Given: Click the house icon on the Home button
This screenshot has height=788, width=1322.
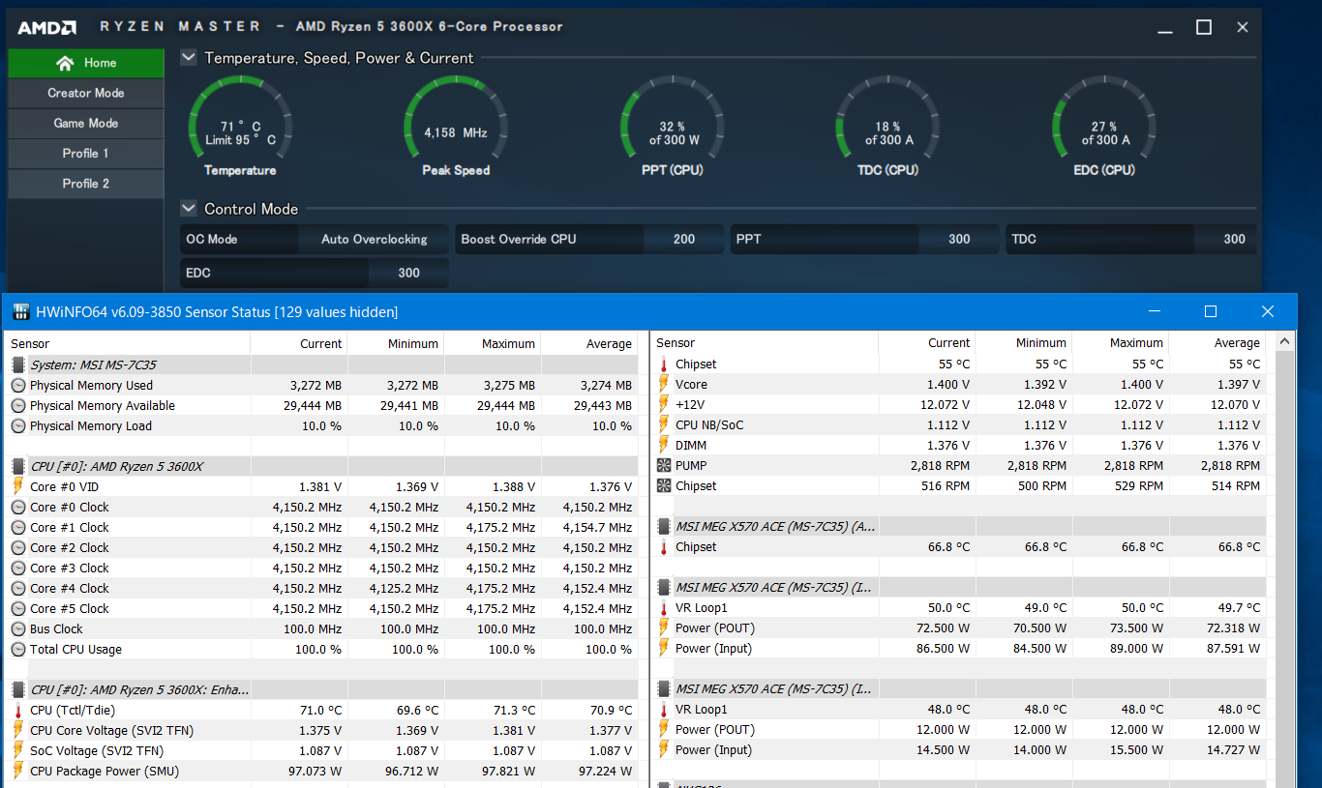Looking at the screenshot, I should coord(65,63).
